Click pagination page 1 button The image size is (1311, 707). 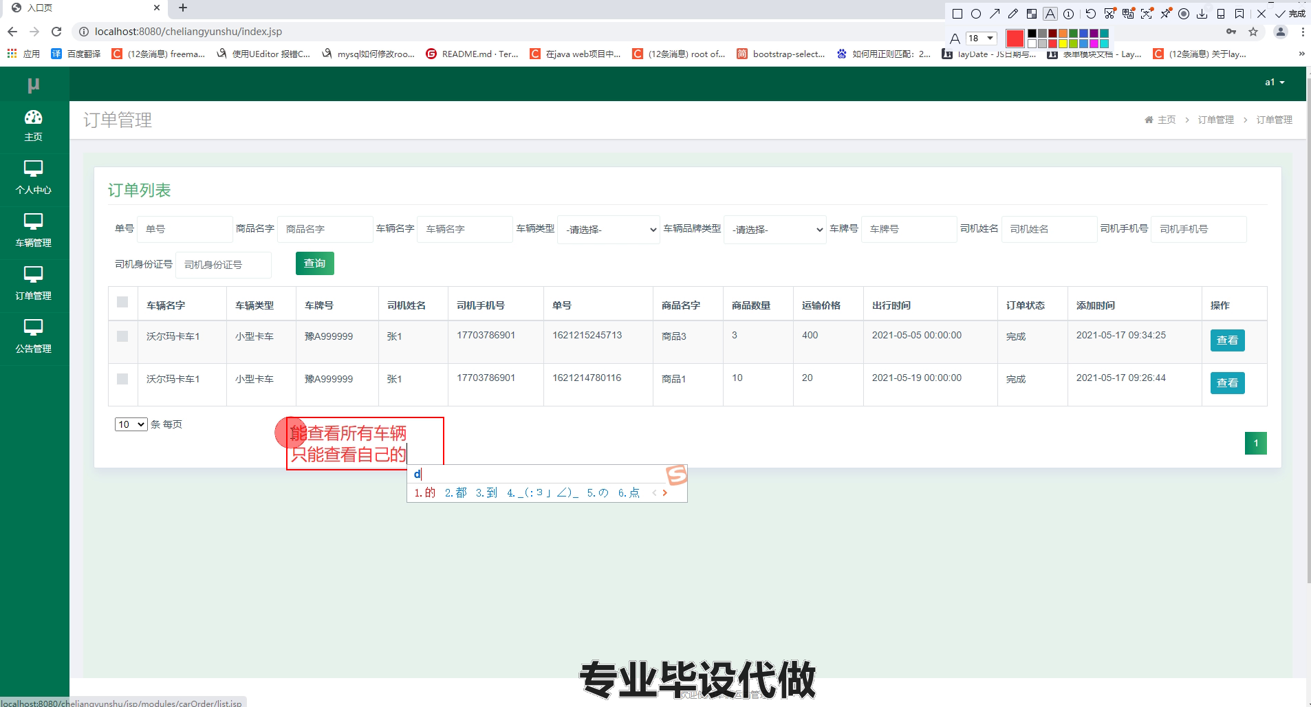point(1256,443)
